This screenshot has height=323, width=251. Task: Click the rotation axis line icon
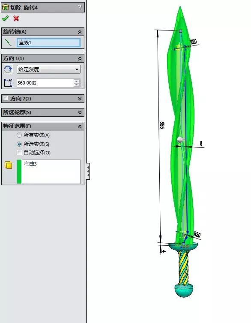pyautogui.click(x=8, y=42)
